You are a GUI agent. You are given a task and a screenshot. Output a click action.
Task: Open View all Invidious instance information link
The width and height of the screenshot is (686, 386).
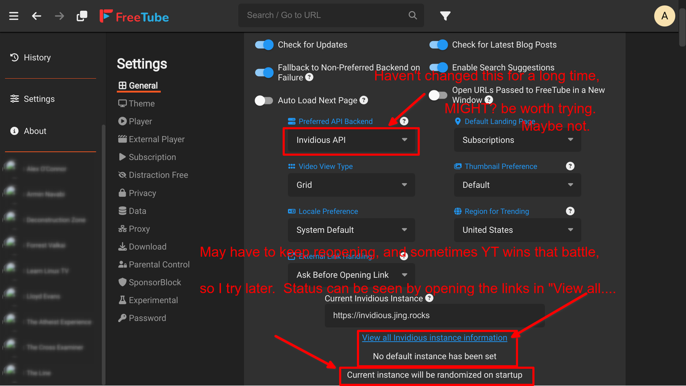(435, 338)
